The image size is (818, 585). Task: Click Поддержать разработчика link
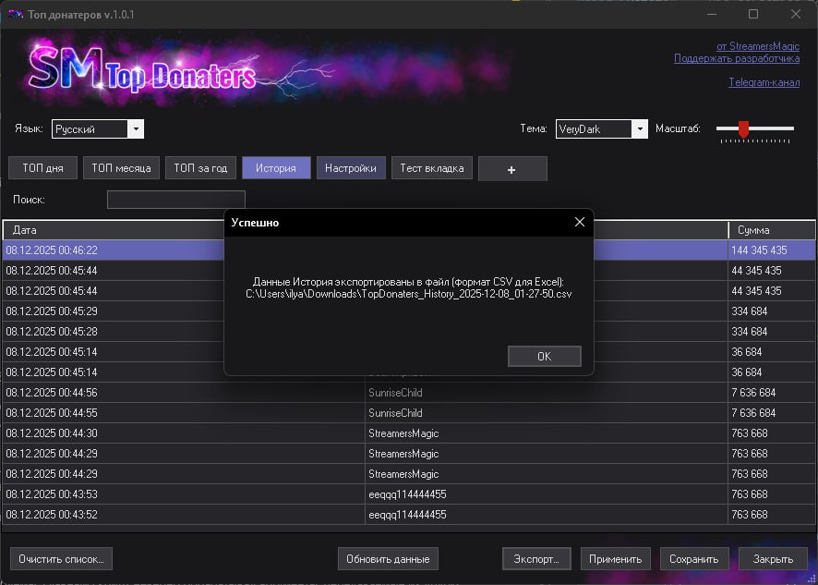coord(736,58)
